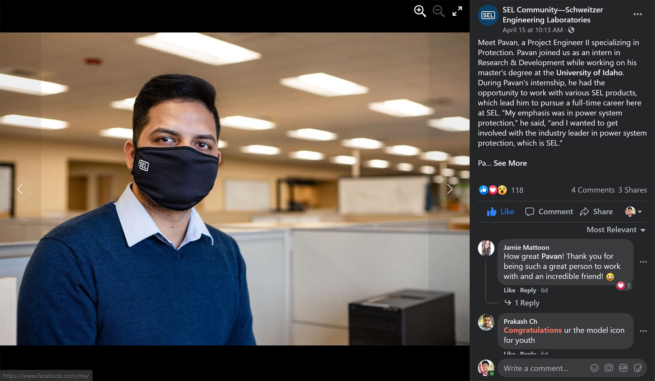Screen dimensions: 655x381
Task: Attach a photo with camera icon
Action: [608, 368]
